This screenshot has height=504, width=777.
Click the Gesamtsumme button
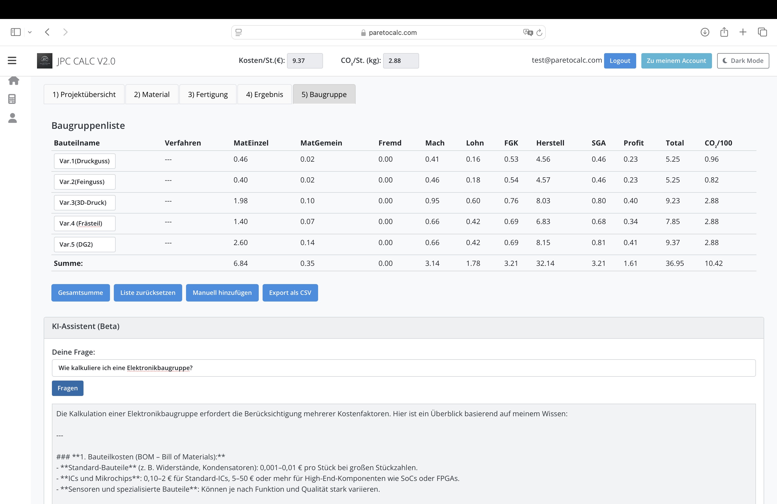tap(80, 293)
